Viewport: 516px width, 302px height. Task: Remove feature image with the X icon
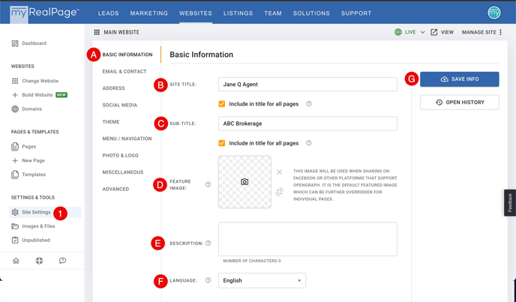(x=280, y=172)
